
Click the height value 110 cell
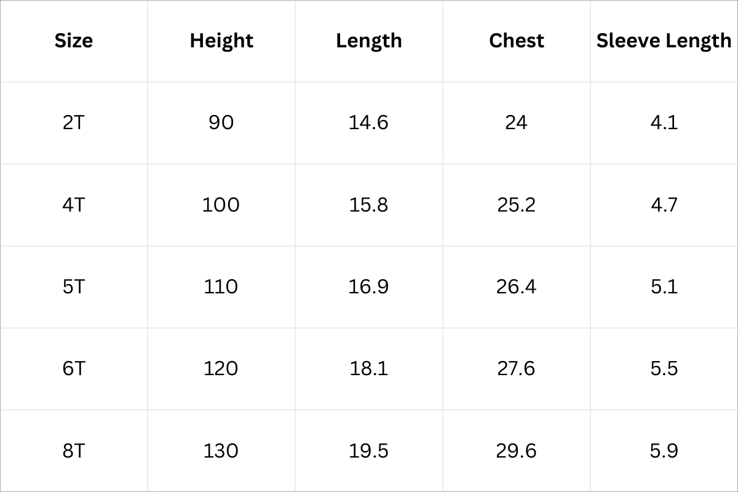pos(221,287)
